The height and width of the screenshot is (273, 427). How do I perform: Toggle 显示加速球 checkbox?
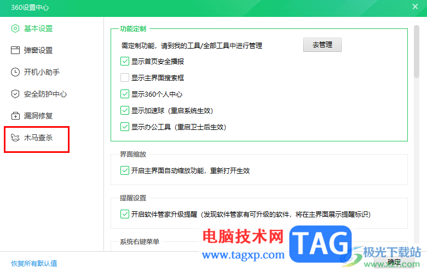click(125, 110)
